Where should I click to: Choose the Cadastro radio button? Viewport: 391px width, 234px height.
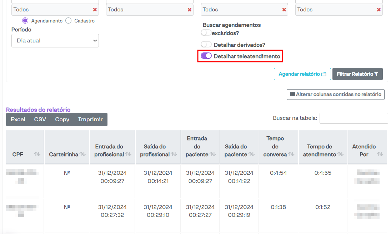point(69,21)
